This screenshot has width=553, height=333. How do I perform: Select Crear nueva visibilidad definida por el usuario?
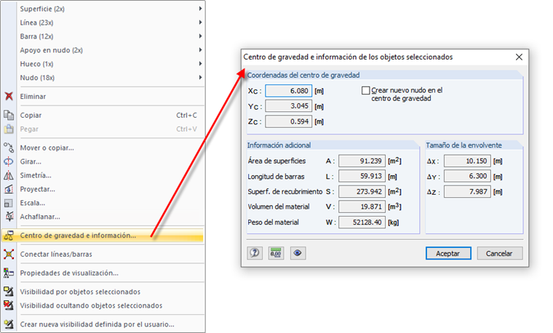[x=103, y=324]
